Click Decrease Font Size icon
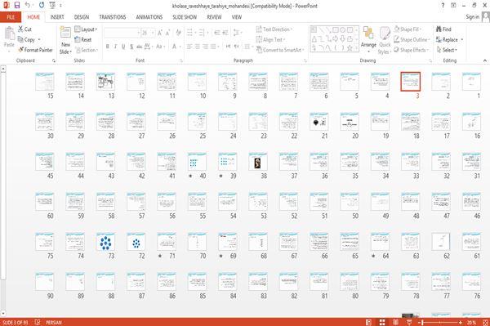Image resolution: width=490 pixels, height=326 pixels. tap(167, 33)
